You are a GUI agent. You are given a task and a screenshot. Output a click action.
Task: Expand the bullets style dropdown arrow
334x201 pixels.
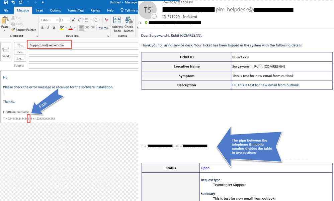click(x=91, y=20)
